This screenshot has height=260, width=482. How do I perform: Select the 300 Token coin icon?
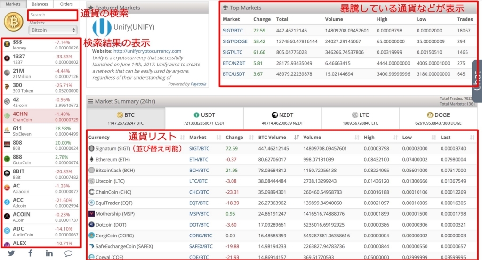point(7,87)
